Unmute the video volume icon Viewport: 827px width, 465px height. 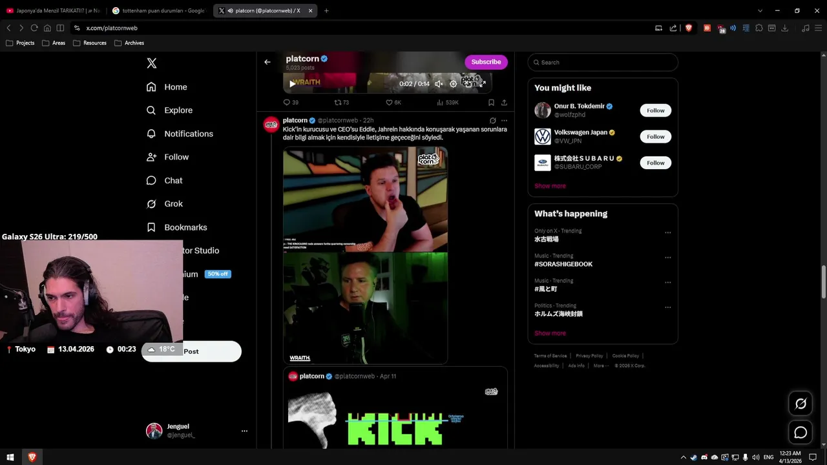tap(439, 84)
